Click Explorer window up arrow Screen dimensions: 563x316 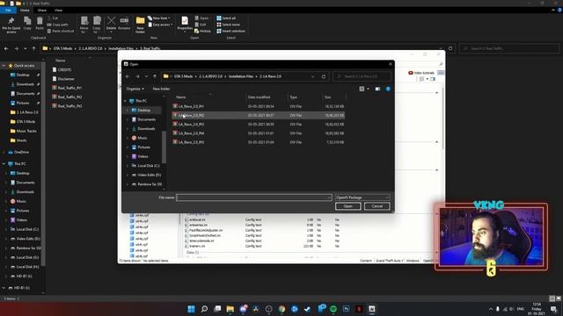(34, 48)
